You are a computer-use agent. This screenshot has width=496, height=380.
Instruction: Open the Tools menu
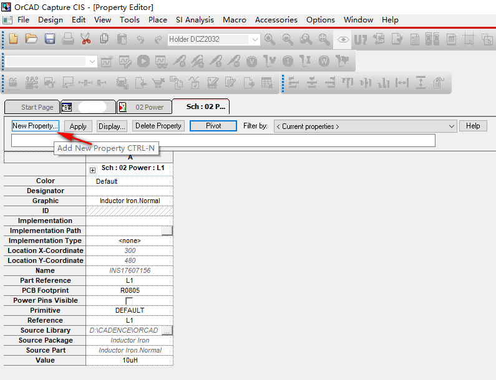130,20
